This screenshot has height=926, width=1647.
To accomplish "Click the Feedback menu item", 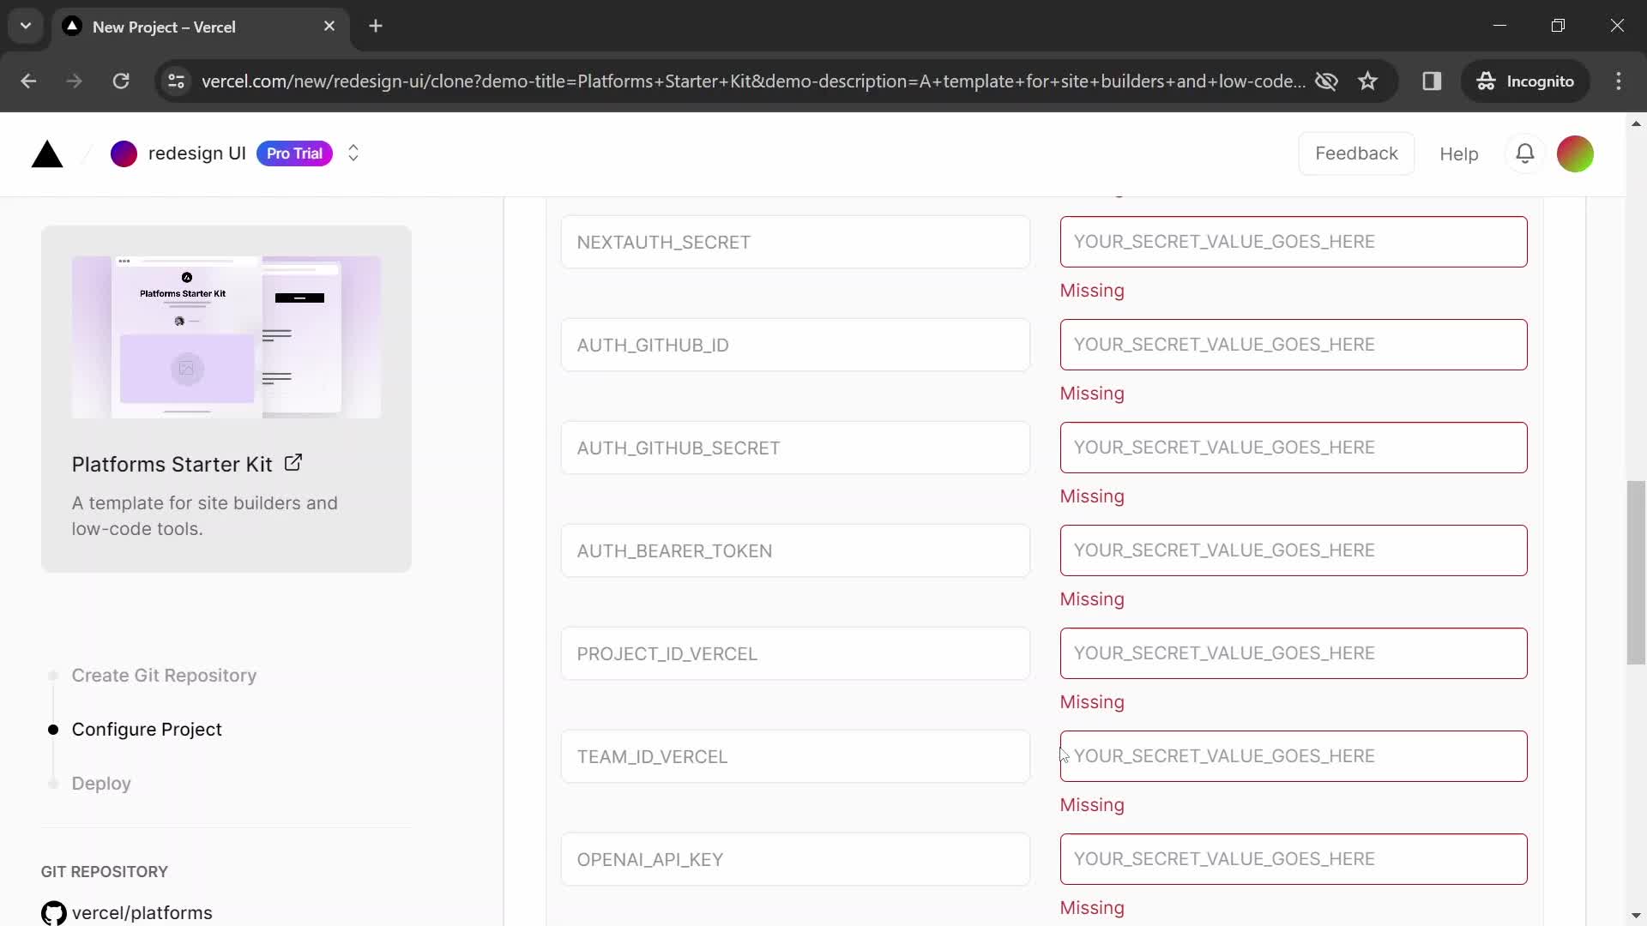I will point(1356,153).
